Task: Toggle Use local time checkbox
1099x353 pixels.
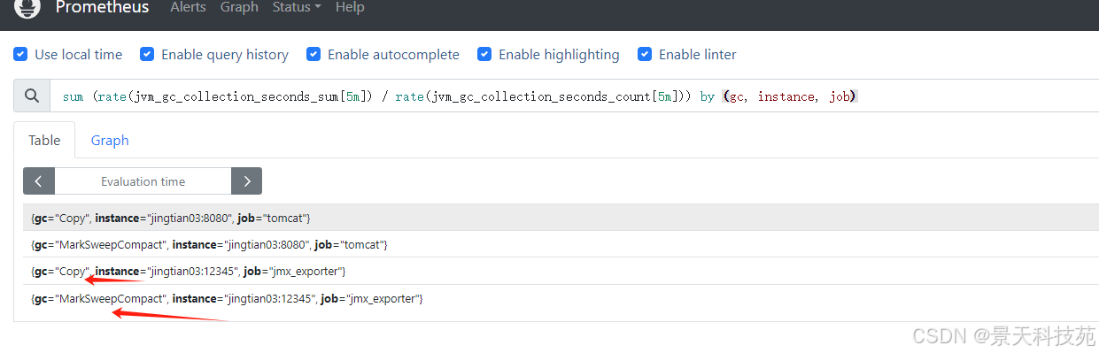Action: [20, 54]
